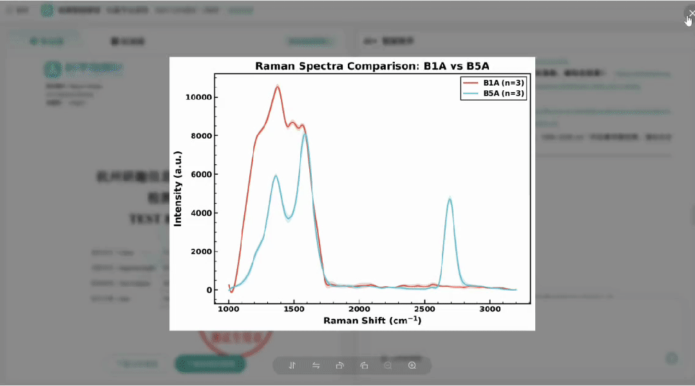Click the green app logo in top bar

pos(47,10)
